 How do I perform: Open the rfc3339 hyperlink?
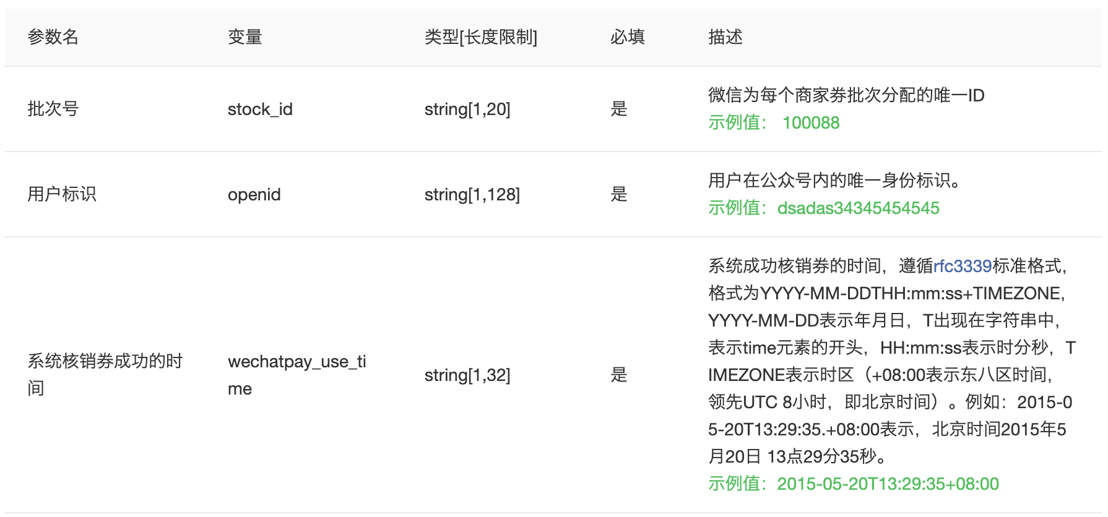click(963, 266)
